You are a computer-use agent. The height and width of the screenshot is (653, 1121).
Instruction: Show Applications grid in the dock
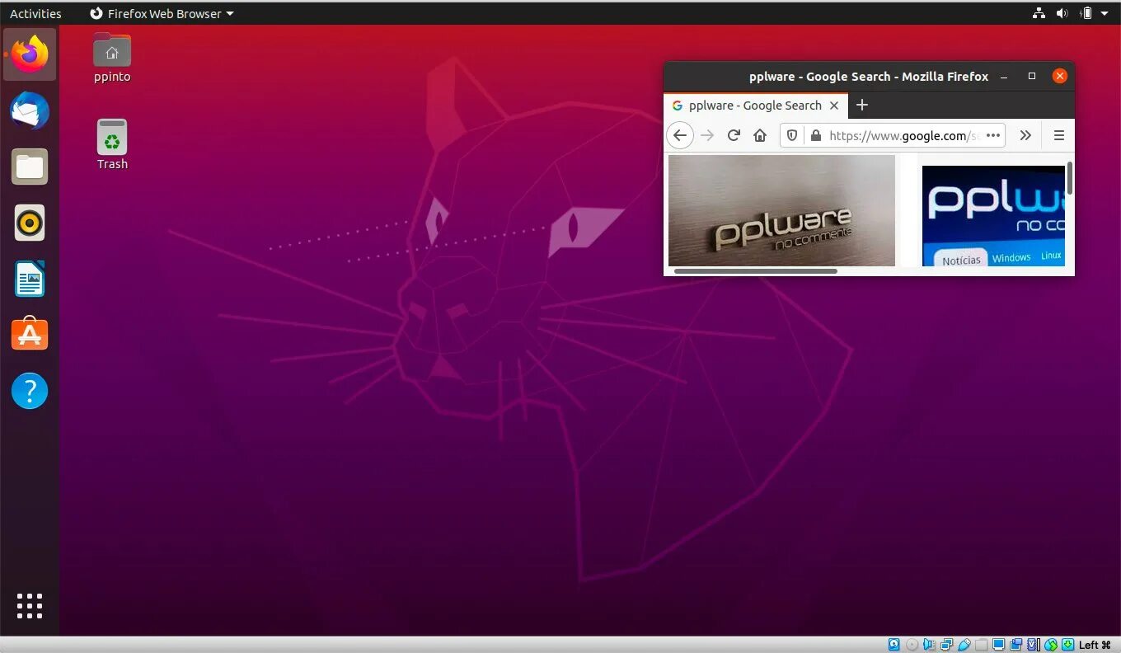click(x=30, y=606)
